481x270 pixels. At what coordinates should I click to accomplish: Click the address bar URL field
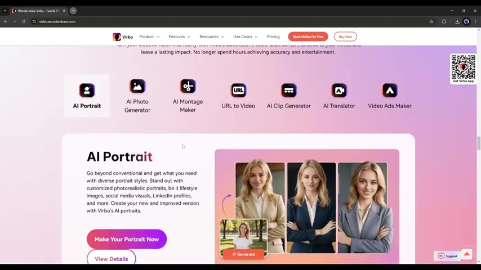tap(230, 21)
